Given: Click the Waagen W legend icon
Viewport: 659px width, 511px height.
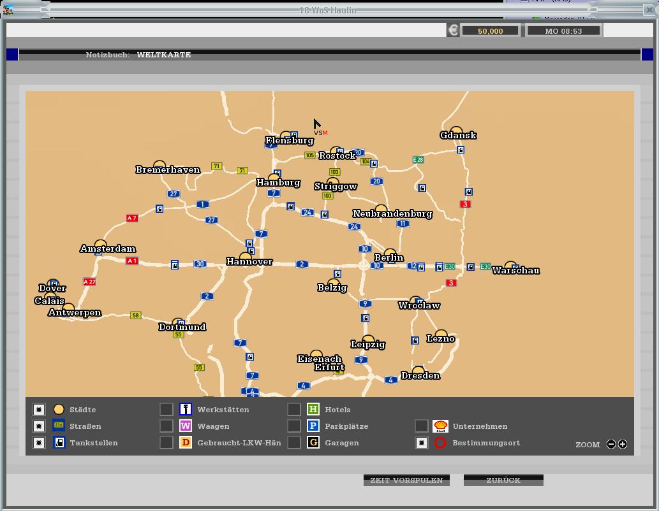Looking at the screenshot, I should 186,426.
